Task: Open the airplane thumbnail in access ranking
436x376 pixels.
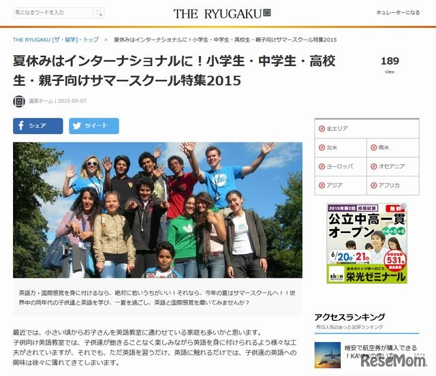Action: click(328, 355)
